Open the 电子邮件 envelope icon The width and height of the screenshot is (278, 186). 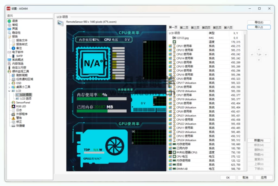10,52
